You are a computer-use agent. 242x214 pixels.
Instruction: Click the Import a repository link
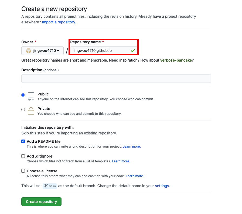(x=59, y=22)
